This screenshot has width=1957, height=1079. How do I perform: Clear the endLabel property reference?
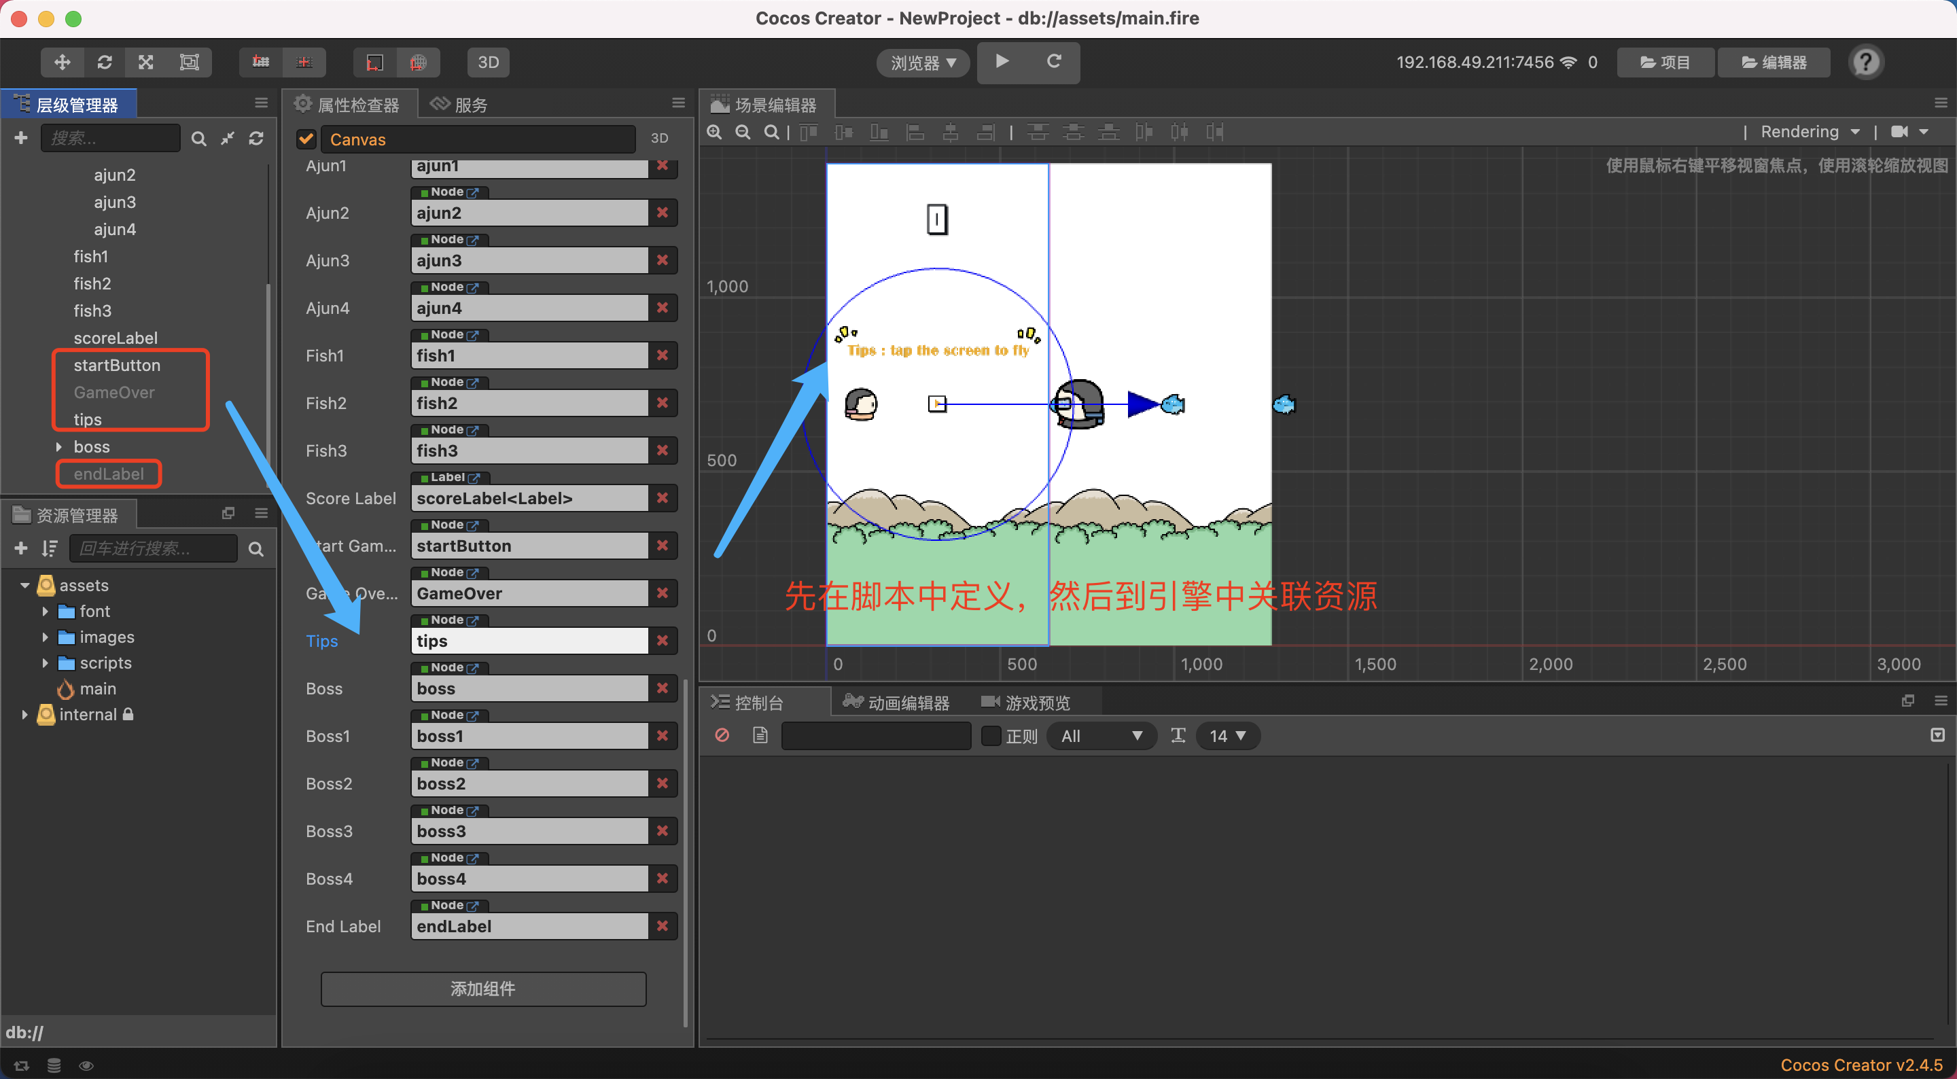[x=663, y=926]
